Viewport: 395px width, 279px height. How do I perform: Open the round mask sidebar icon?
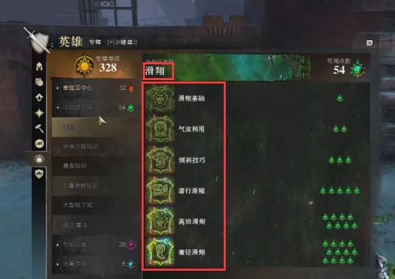(39, 144)
